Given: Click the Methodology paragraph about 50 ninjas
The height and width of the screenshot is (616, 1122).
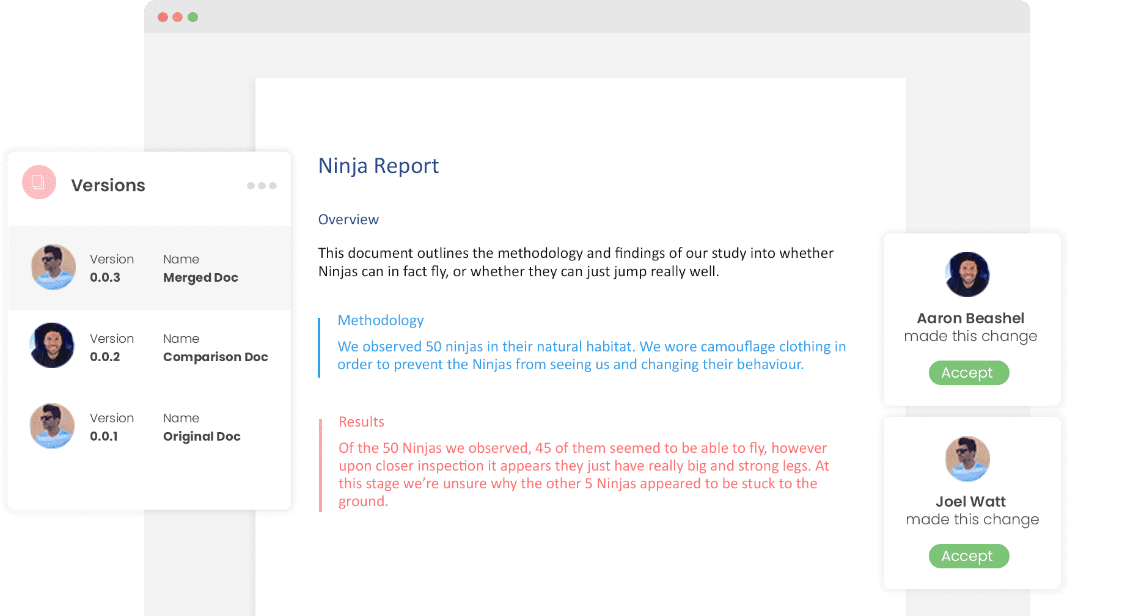Looking at the screenshot, I should (592, 356).
